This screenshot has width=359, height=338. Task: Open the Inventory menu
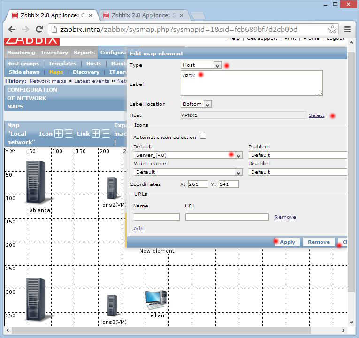pyautogui.click(x=54, y=53)
